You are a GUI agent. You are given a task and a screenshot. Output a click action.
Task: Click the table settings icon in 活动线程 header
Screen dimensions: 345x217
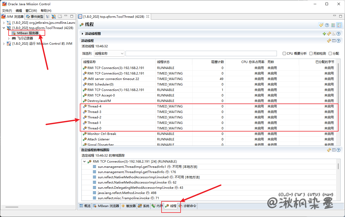point(334,41)
